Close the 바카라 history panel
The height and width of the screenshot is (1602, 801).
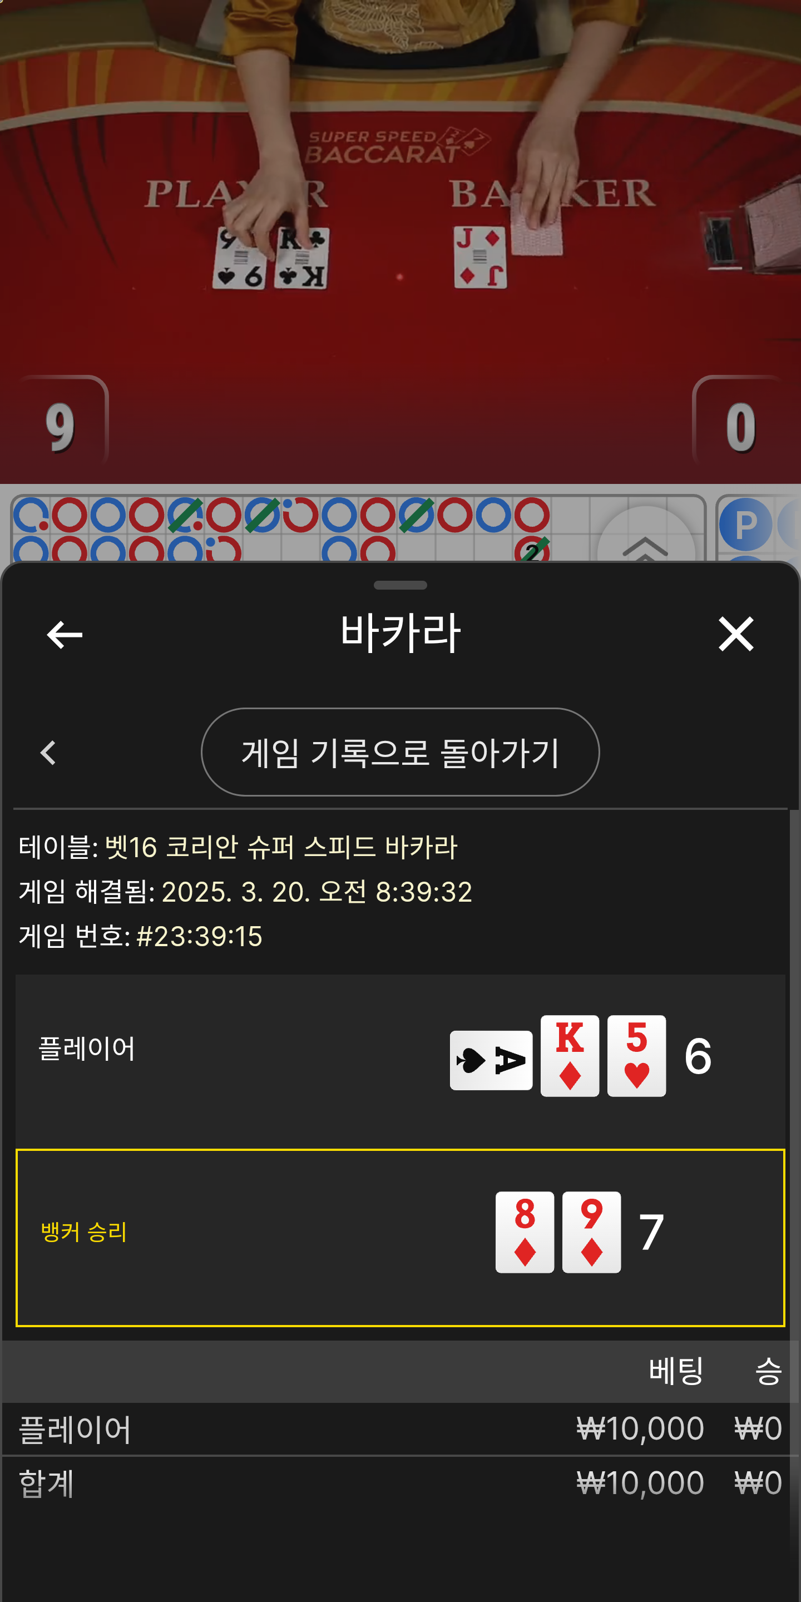tap(736, 634)
